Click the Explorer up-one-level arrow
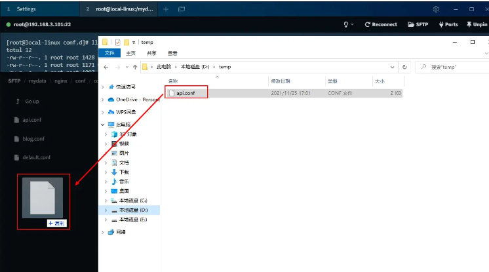The width and height of the screenshot is (489, 272). 135,67
